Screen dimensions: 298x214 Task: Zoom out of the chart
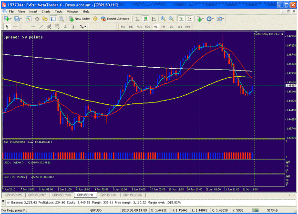tap(171, 19)
